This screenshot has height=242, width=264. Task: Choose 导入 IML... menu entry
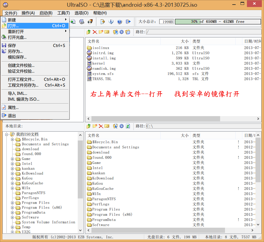click(35, 93)
